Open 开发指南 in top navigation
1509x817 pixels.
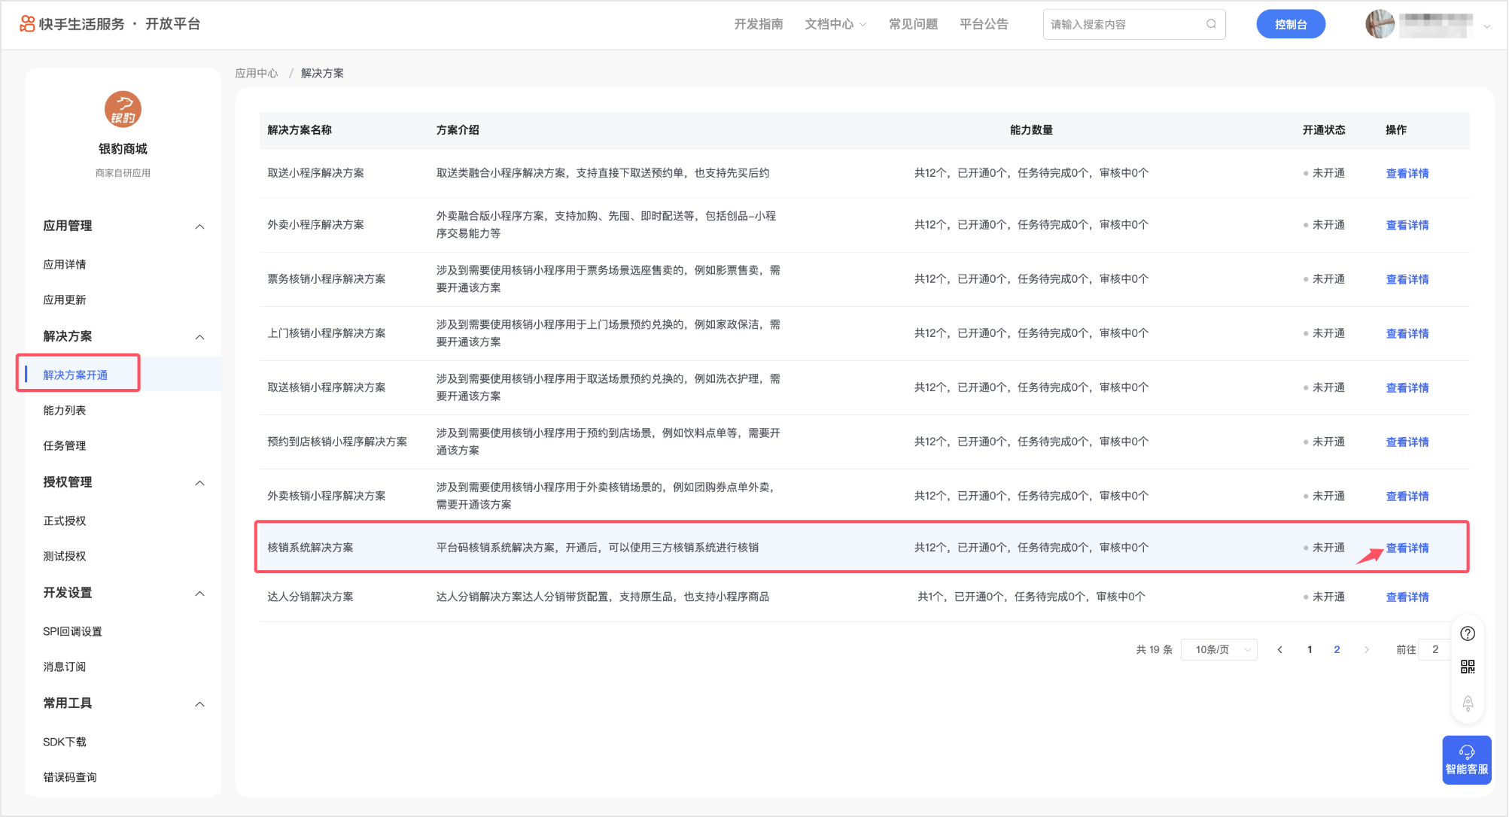click(x=758, y=24)
